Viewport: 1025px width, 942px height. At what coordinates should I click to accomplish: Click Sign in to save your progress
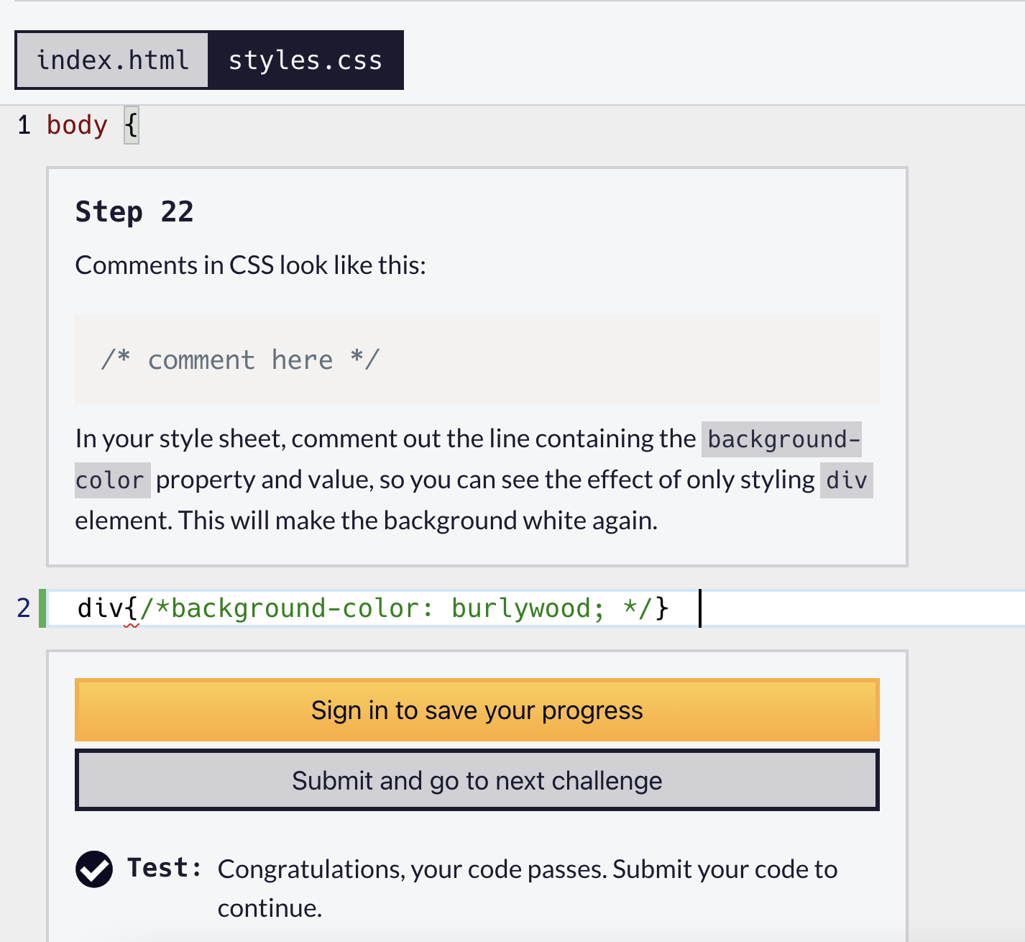click(x=477, y=710)
